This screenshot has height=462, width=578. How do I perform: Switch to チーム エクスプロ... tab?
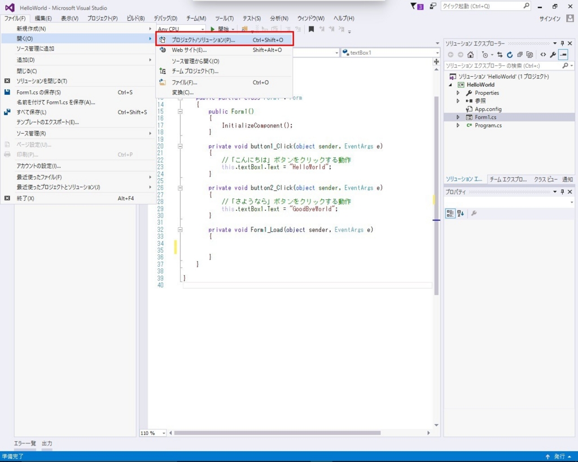(509, 179)
